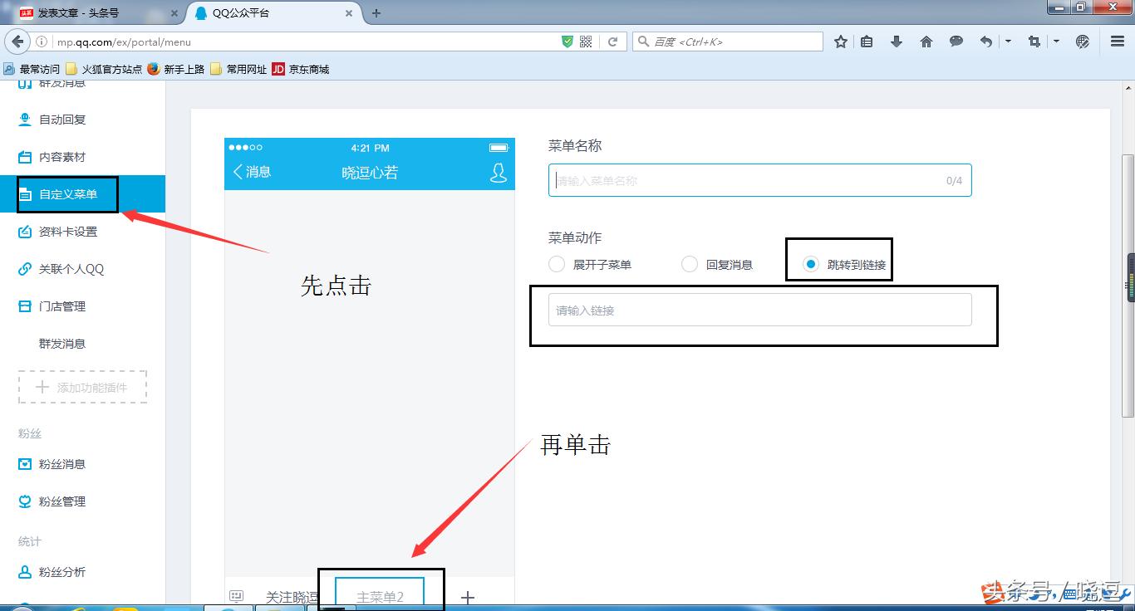Click the Firefox home icon
The width and height of the screenshot is (1135, 611).
pos(926,41)
